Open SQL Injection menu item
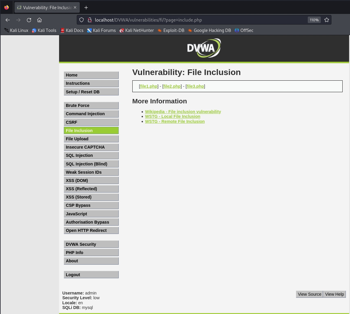The height and width of the screenshot is (314, 350). (91, 155)
